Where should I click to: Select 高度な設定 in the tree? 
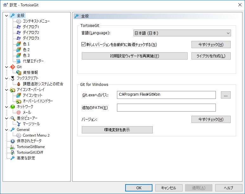pos(26,158)
